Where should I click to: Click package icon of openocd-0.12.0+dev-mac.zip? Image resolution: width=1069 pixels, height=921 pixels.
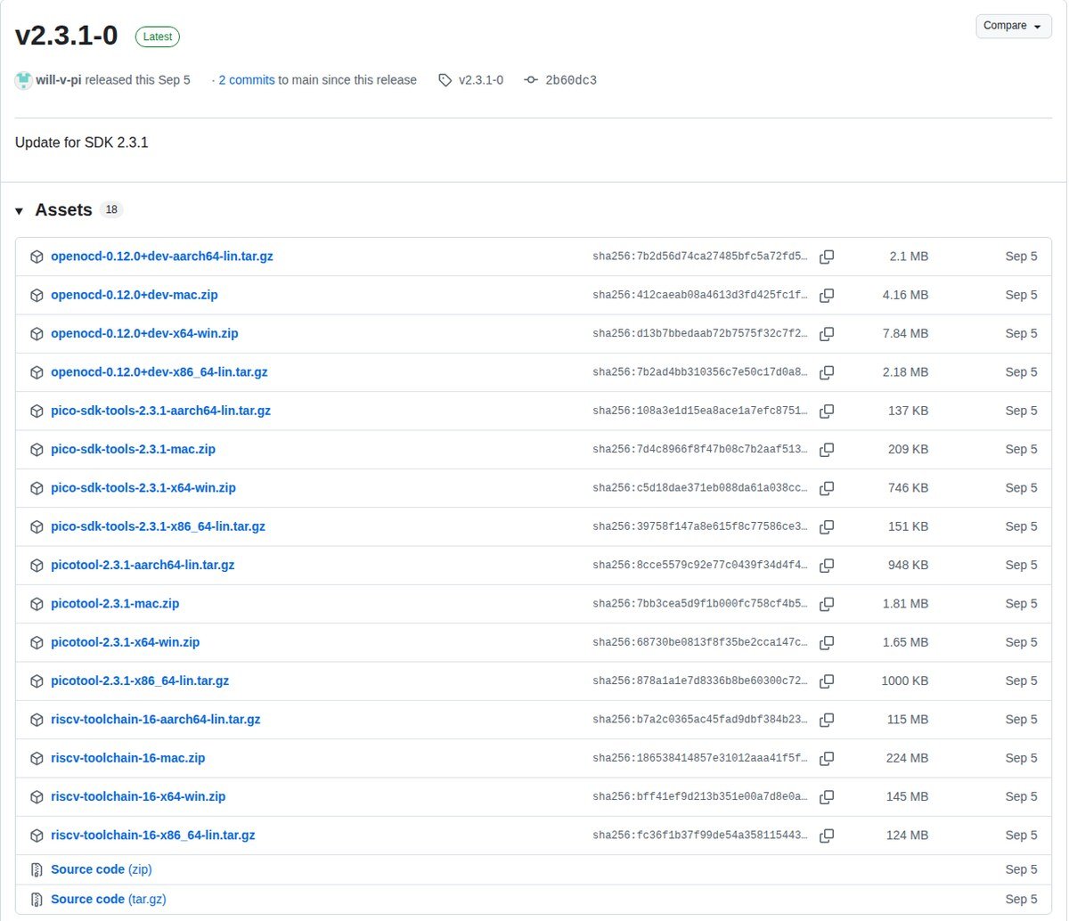[x=37, y=295]
